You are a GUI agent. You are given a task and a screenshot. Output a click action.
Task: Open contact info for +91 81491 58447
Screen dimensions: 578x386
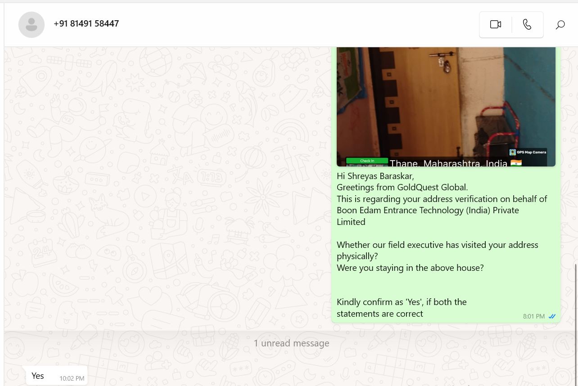coord(86,23)
